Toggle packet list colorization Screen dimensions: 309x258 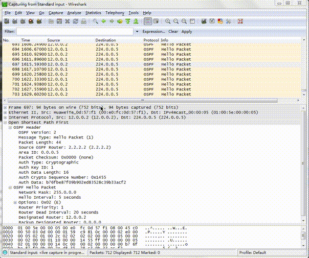coord(148,21)
